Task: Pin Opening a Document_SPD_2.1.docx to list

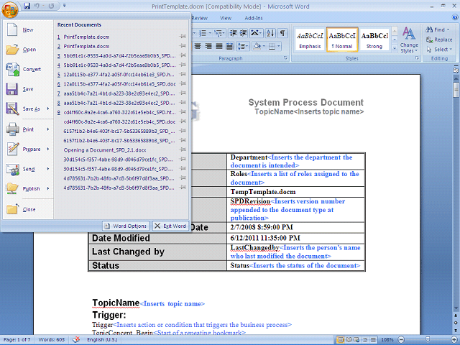Action: [x=183, y=149]
